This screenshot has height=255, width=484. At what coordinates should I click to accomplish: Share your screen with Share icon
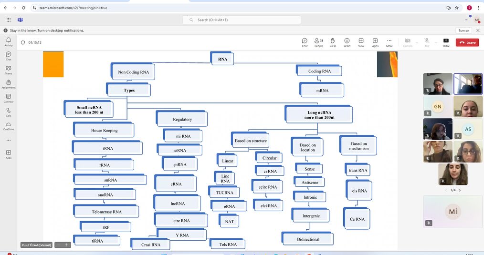pos(446,42)
